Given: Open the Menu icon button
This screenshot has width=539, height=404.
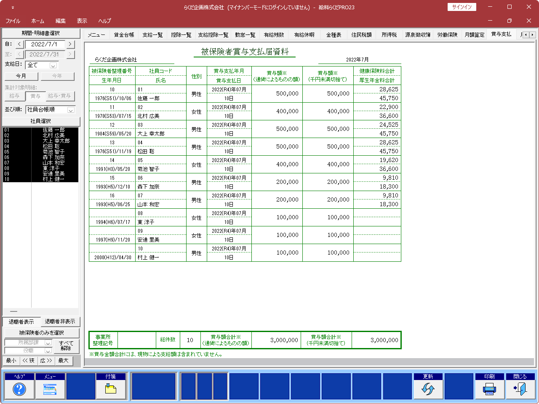Looking at the screenshot, I should point(50,386).
